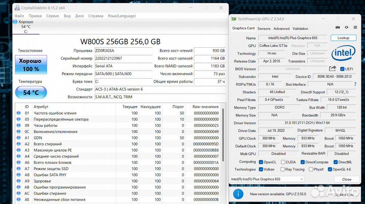Click status dot for attribute A9 Здоровье
365x204 pixels.
19,181
